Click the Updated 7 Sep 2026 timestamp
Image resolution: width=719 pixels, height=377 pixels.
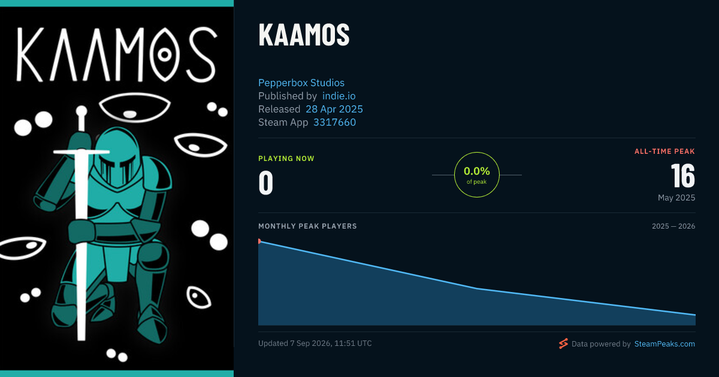(315, 343)
